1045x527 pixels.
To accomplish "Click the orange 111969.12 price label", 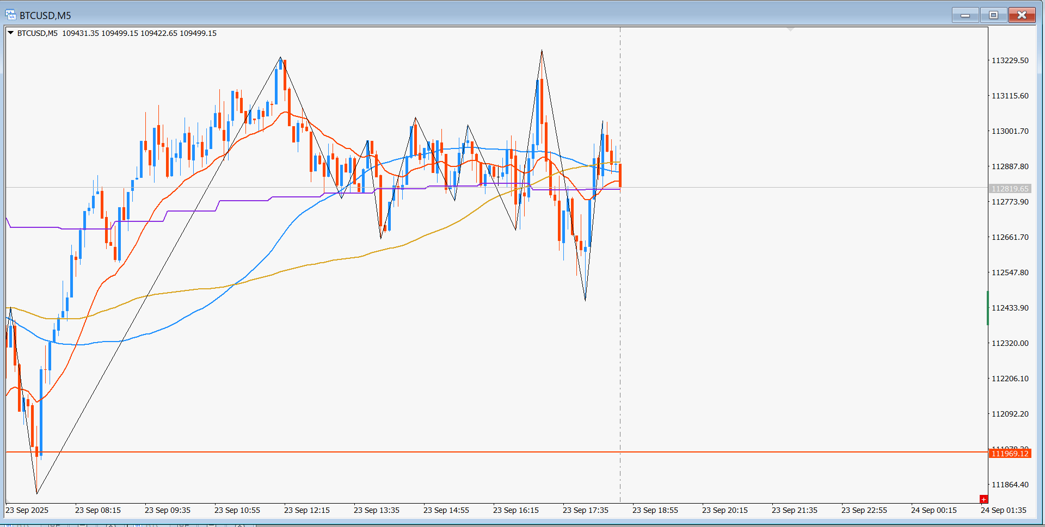I will [1010, 454].
